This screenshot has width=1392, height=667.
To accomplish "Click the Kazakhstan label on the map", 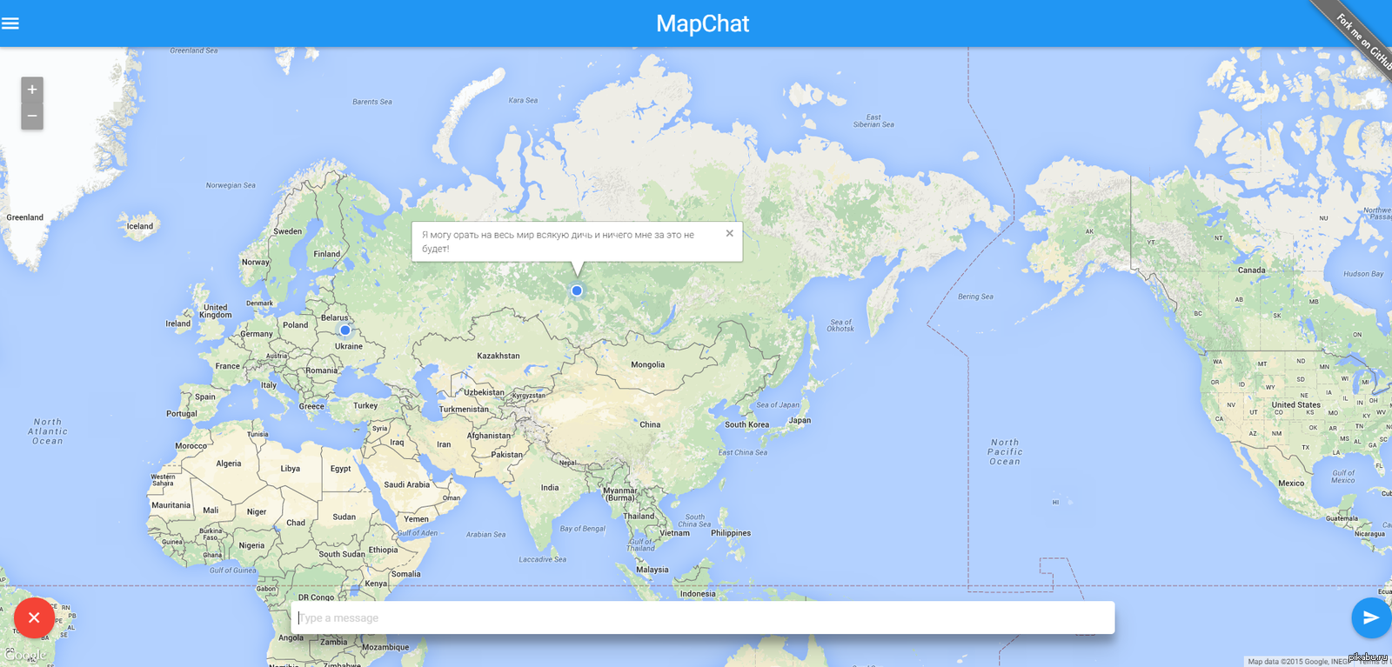I will click(498, 356).
